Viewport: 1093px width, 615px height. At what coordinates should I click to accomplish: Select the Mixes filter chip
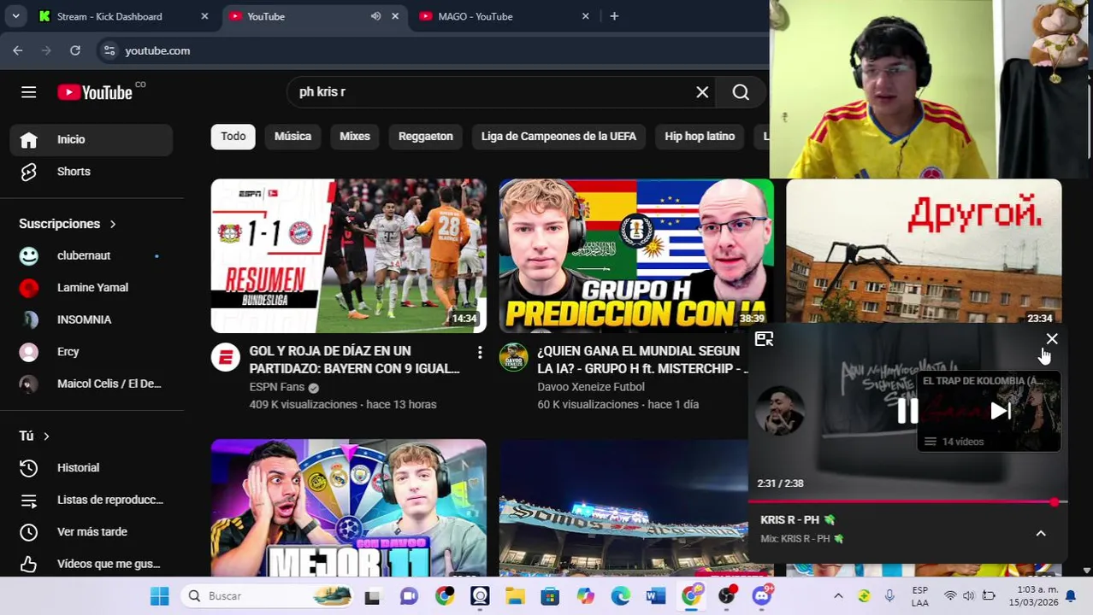pyautogui.click(x=355, y=137)
